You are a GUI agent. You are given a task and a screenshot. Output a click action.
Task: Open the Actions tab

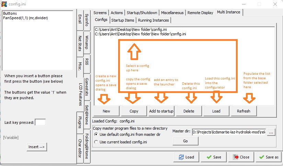[117, 13]
